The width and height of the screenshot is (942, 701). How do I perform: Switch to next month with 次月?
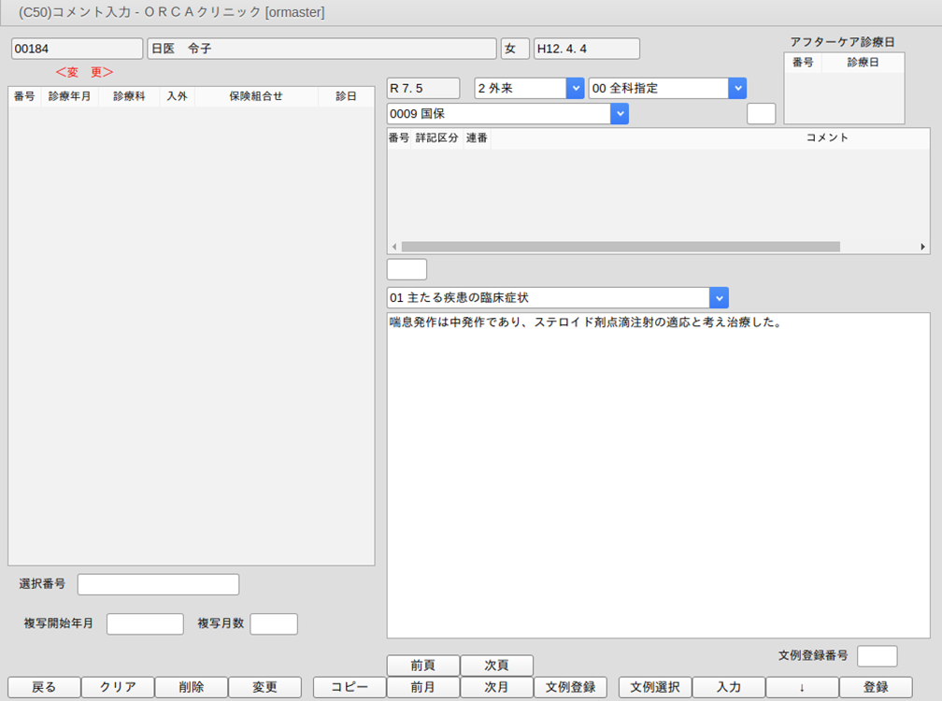496,687
